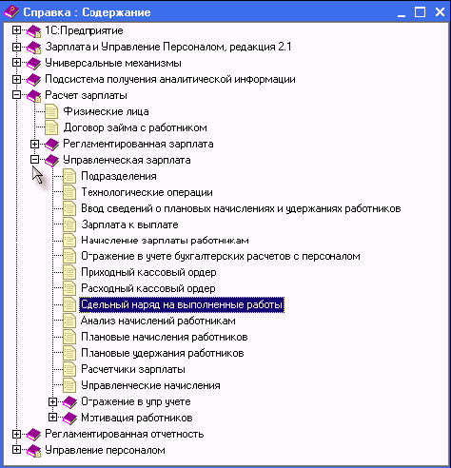Open the Договор займа с работником topic
Viewport: 451px width, 468px height.
[x=135, y=127]
